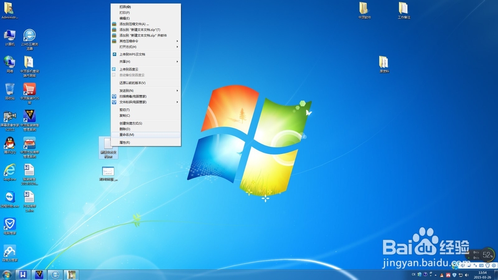Click the Show desktop strip beside clock
This screenshot has height=280, width=498.
click(496, 275)
